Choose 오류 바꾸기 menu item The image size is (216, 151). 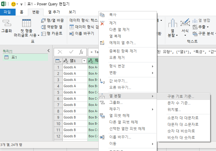pyautogui.click(x=127, y=87)
